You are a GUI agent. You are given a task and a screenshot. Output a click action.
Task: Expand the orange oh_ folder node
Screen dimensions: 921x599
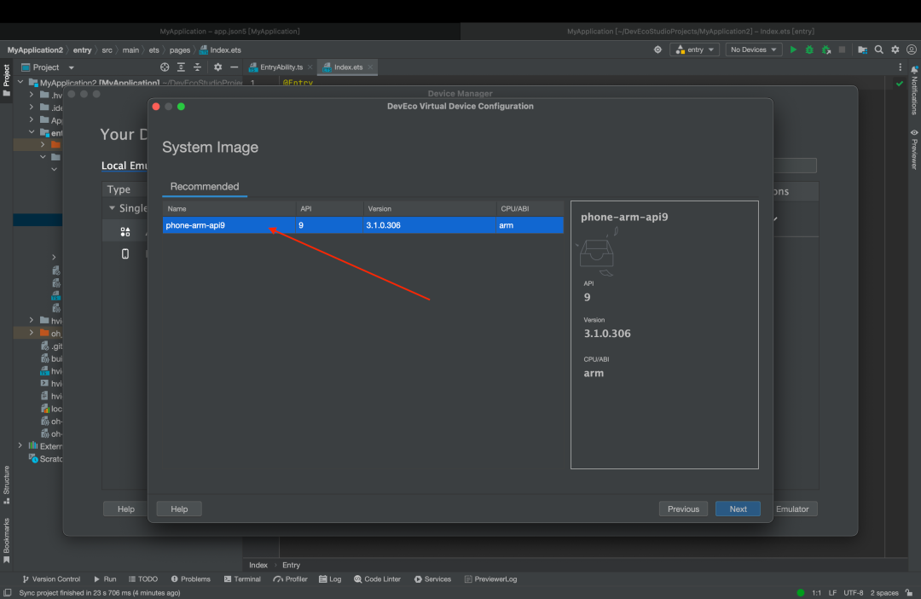point(32,333)
